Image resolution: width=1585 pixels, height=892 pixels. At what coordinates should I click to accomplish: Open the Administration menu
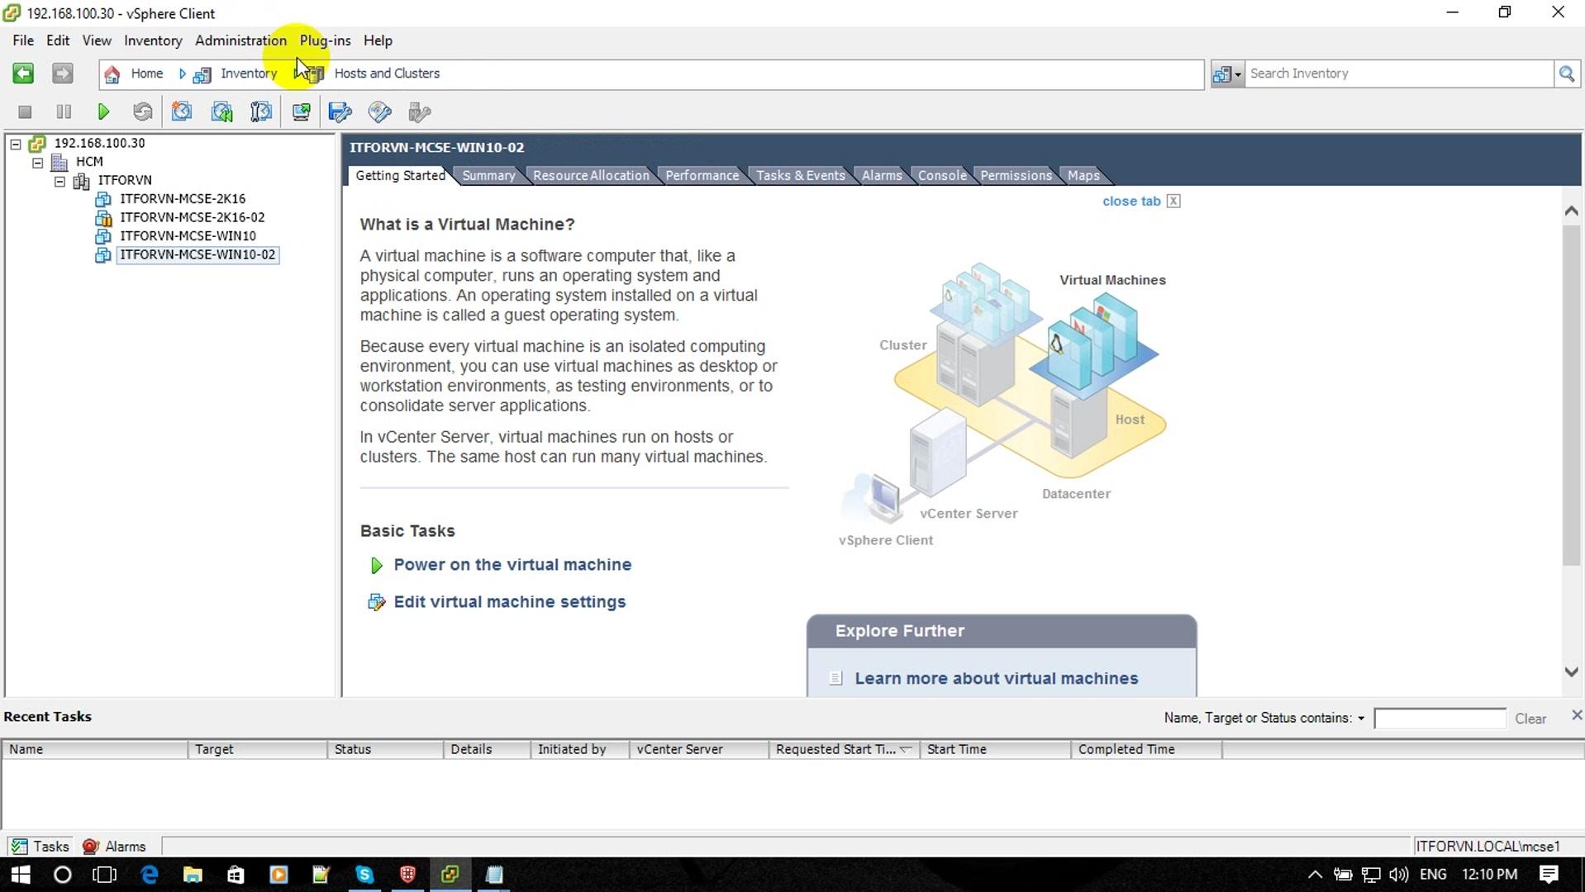pos(240,40)
